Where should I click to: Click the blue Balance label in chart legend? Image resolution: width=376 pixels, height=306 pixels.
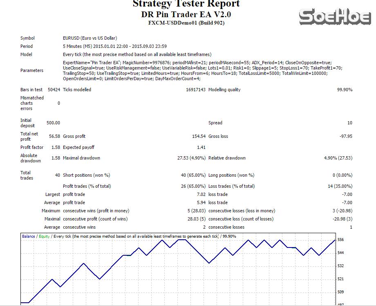29,236
